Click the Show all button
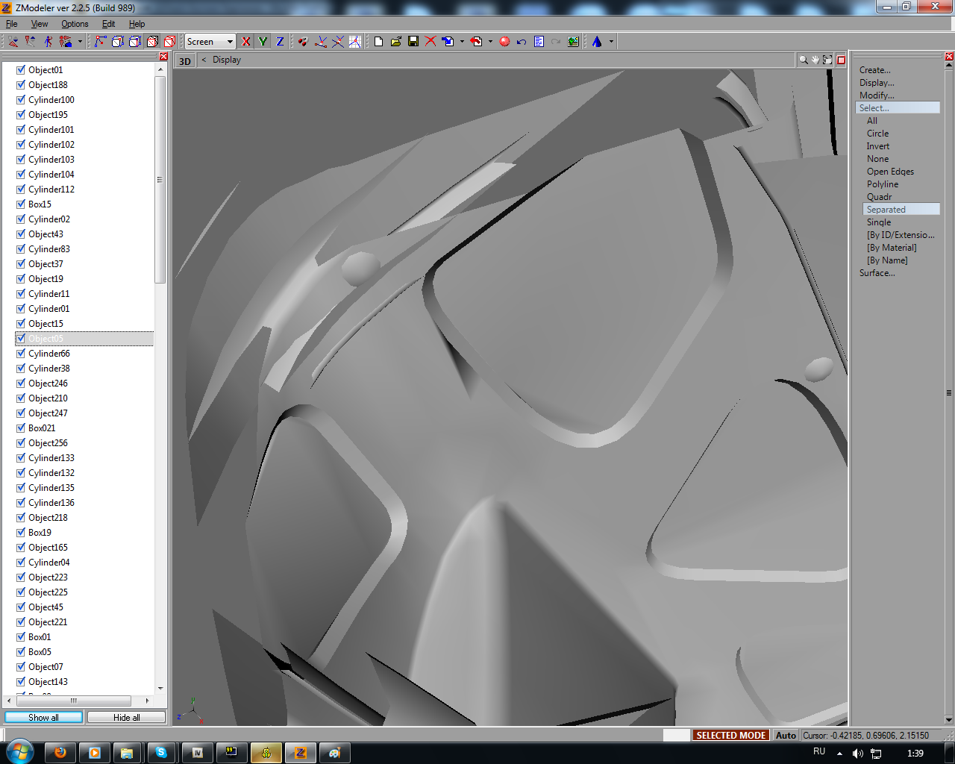Viewport: 955px width, 764px height. click(x=43, y=717)
